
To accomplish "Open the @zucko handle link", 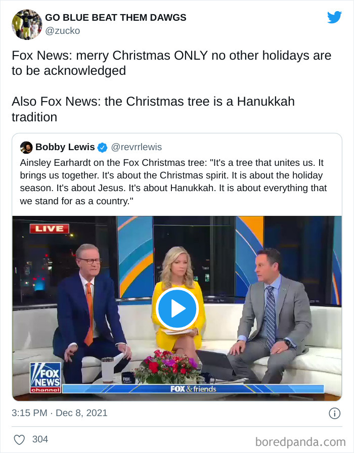I will click(62, 31).
